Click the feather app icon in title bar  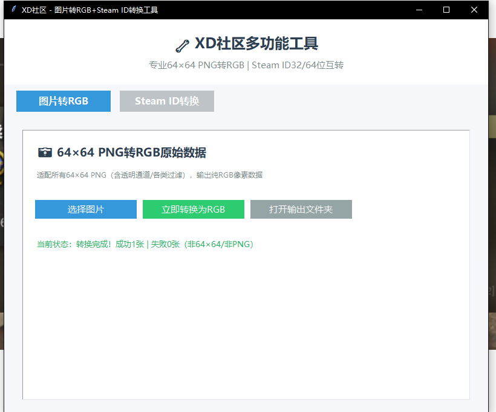click(x=13, y=10)
